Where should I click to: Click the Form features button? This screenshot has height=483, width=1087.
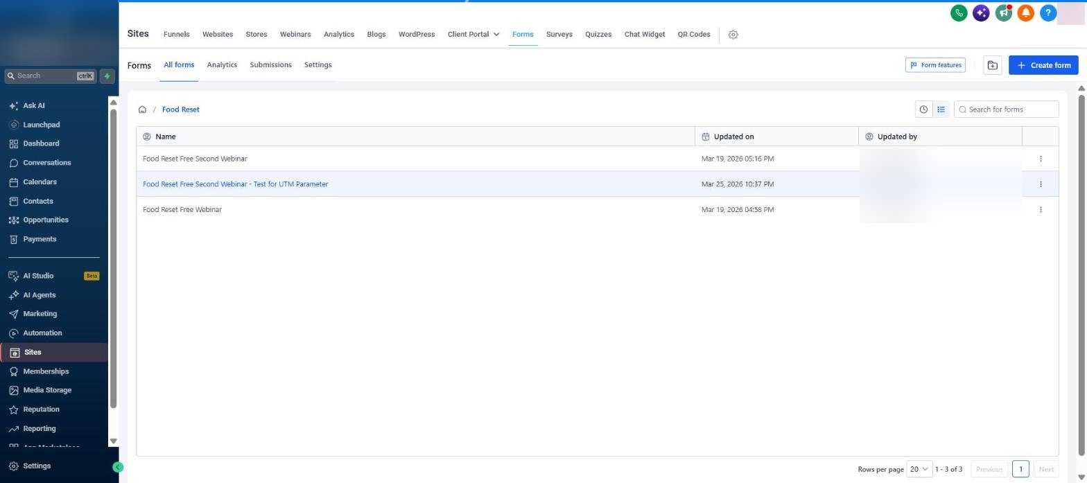coord(935,65)
